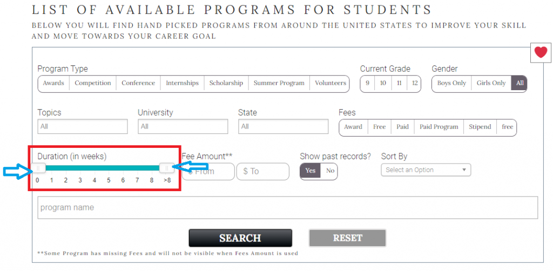The image size is (553, 271).
Task: Select the Paid Program fees option
Action: [439, 127]
